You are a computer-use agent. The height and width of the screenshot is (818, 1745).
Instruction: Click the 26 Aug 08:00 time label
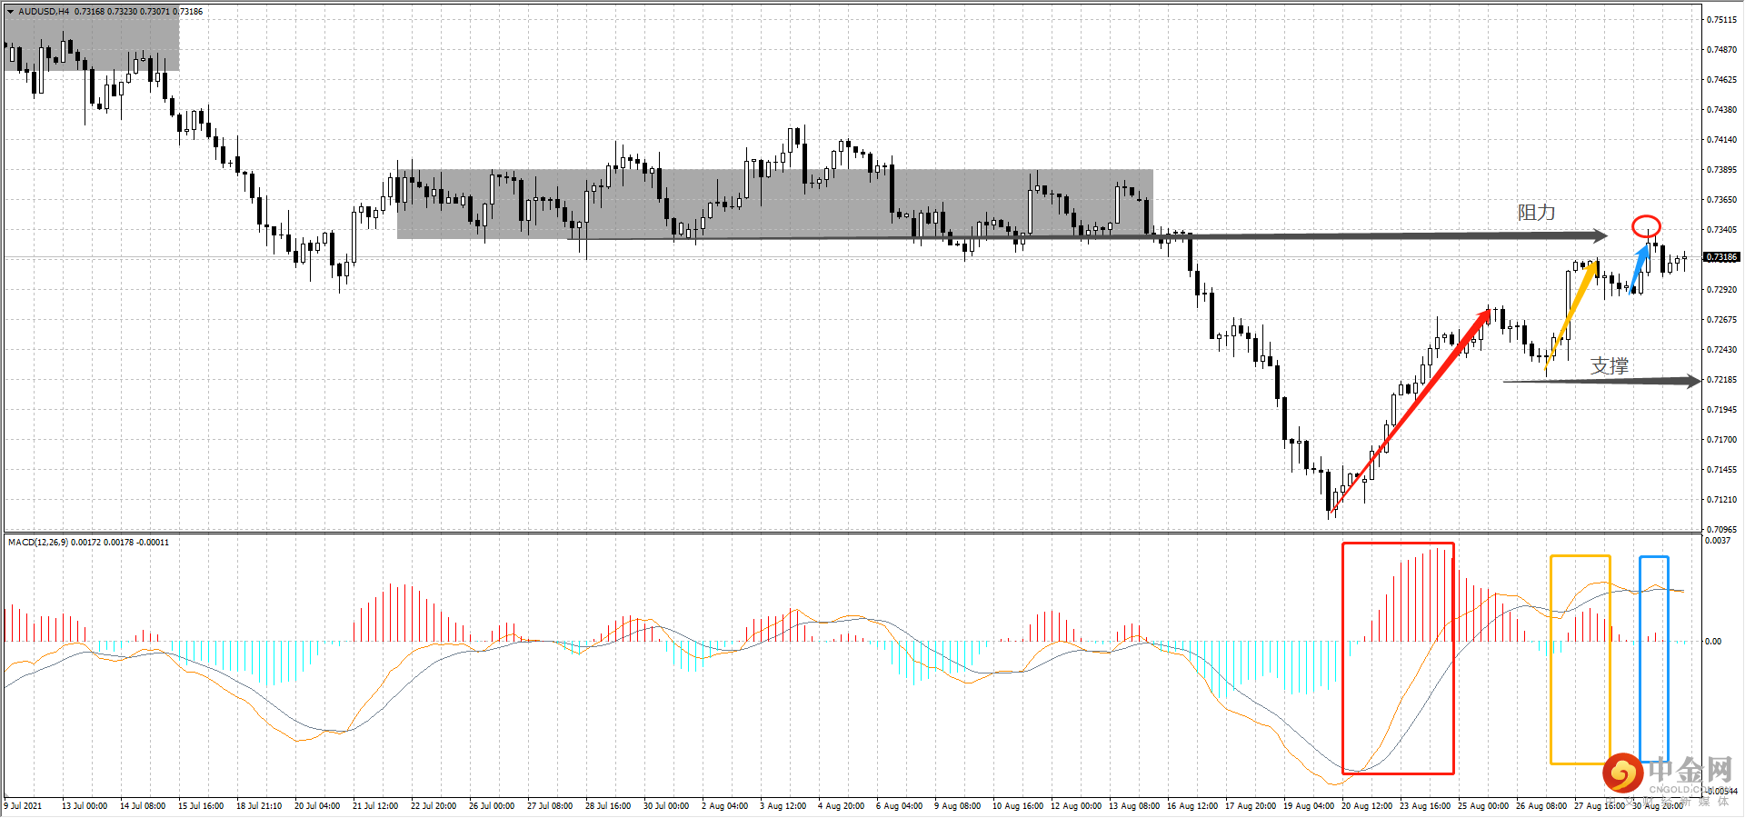click(1541, 806)
